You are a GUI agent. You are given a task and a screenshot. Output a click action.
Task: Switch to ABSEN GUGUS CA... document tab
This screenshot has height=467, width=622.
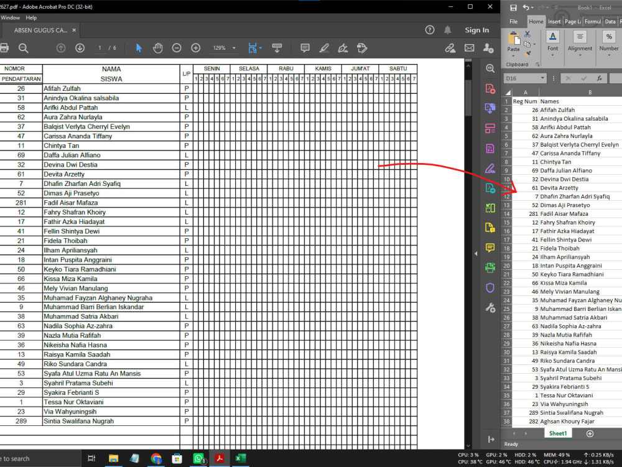tap(41, 30)
